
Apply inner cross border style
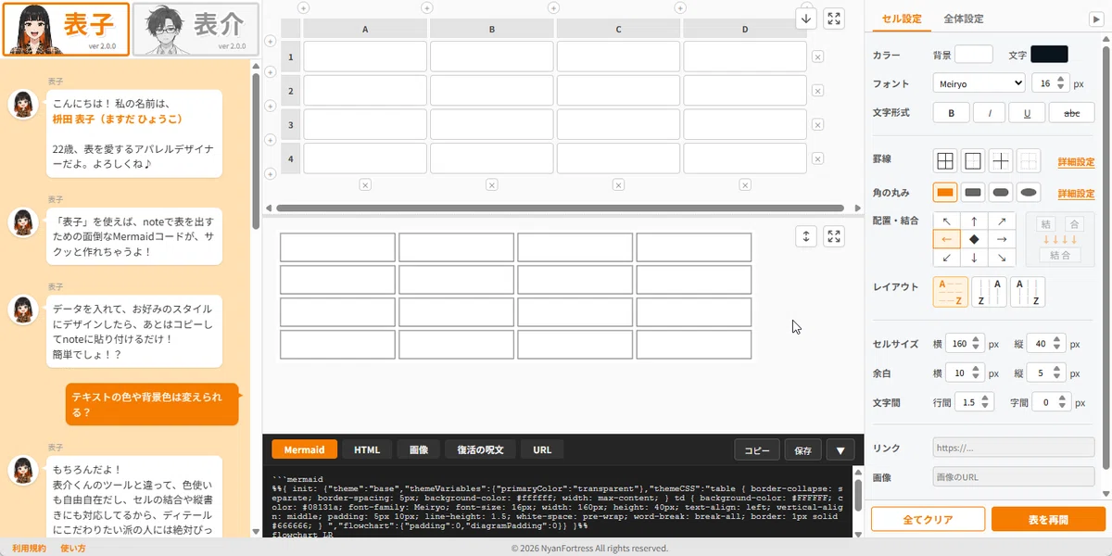[1001, 161]
